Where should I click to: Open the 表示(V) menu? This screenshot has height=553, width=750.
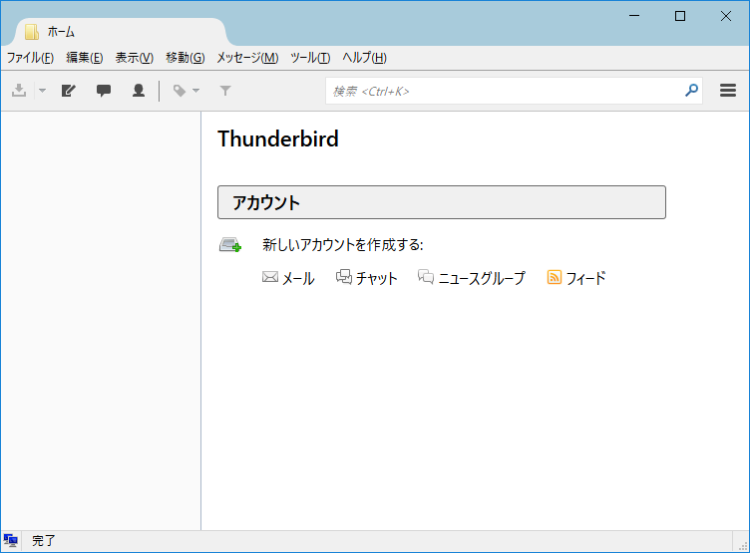[135, 58]
